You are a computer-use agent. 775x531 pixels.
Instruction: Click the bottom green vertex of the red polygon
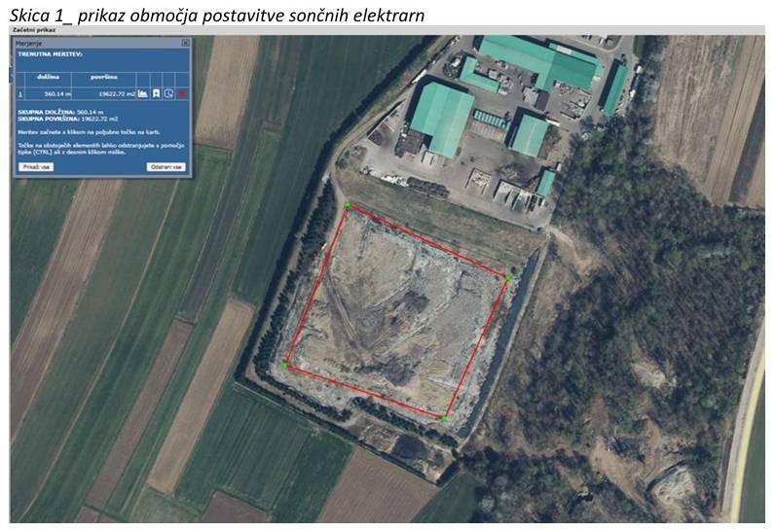point(444,418)
